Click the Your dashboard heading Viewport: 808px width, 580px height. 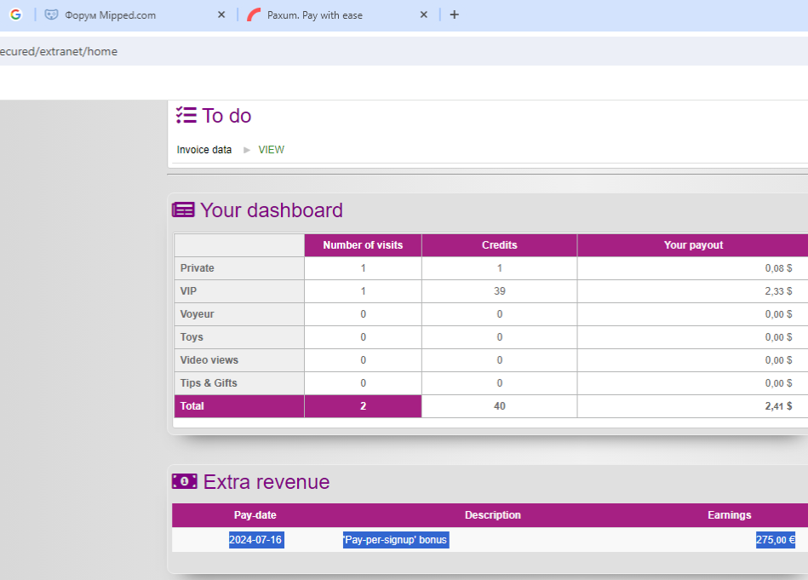click(x=271, y=210)
